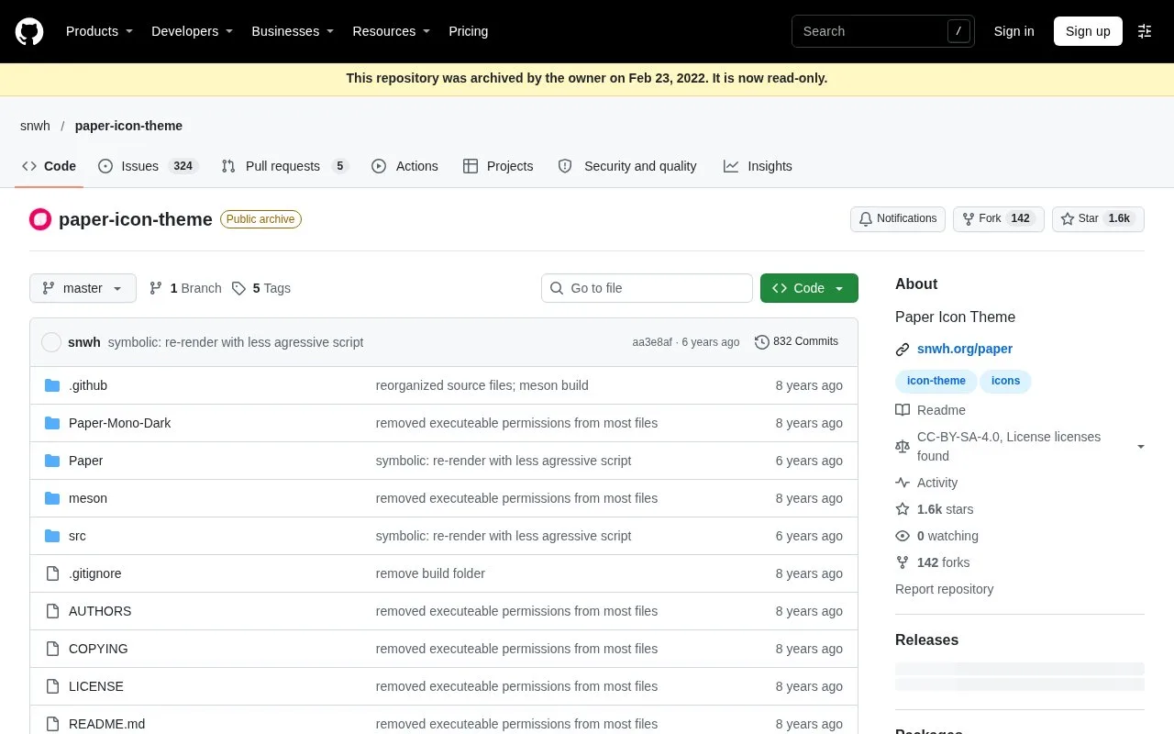Switch to the Issues tab
1174x734 pixels.
(x=148, y=166)
